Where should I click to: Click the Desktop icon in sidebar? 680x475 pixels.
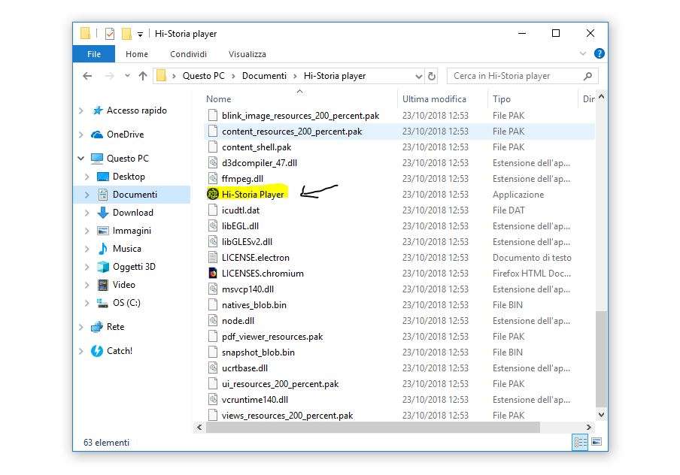point(103,177)
